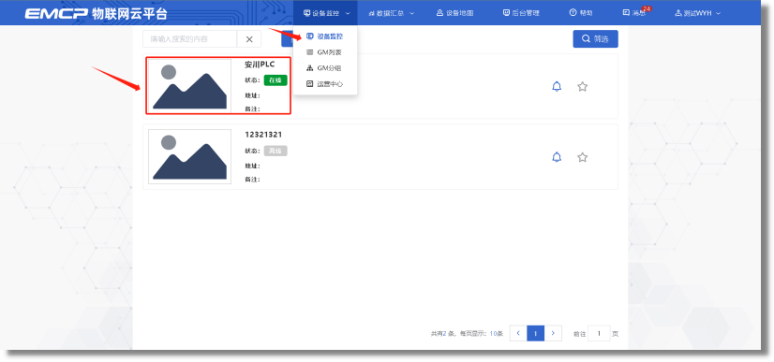The image size is (774, 362).
Task: Click the 运营中心 chart icon in dropdown
Action: [x=309, y=84]
